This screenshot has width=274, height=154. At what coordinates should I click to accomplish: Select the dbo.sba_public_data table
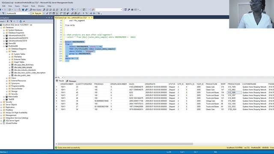[x=22, y=75]
